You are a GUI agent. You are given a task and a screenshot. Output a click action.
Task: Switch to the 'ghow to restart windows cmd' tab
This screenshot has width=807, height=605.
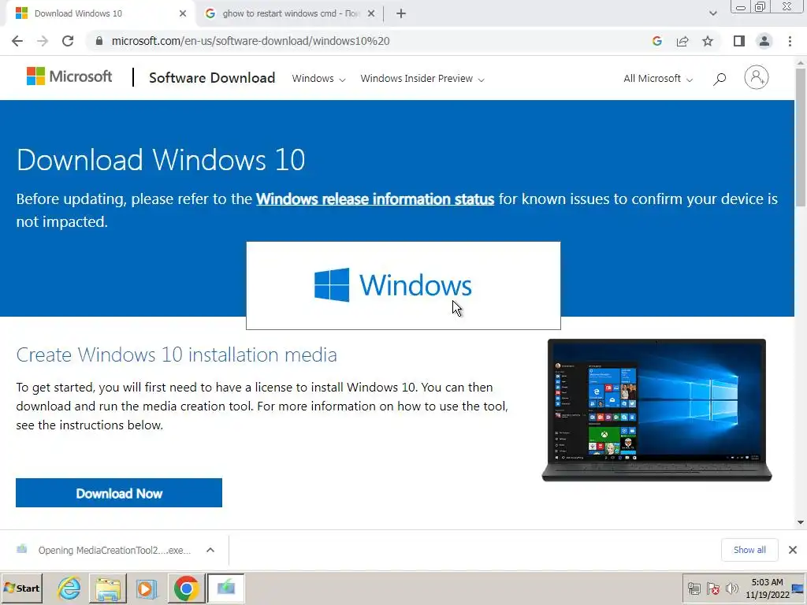(291, 14)
